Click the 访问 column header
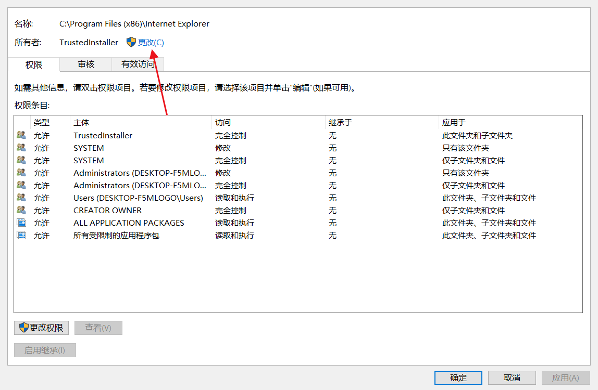 266,122
